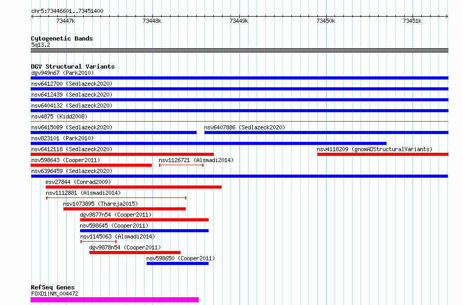Click the red nsv4118209 variant bar
This screenshot has width=463, height=305.
(383, 154)
